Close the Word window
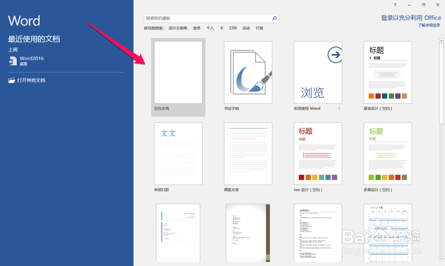 point(437,5)
